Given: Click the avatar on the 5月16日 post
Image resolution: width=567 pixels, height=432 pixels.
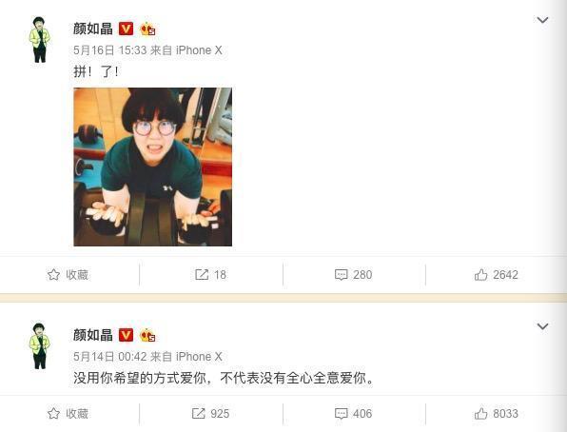Looking at the screenshot, I should point(39,39).
